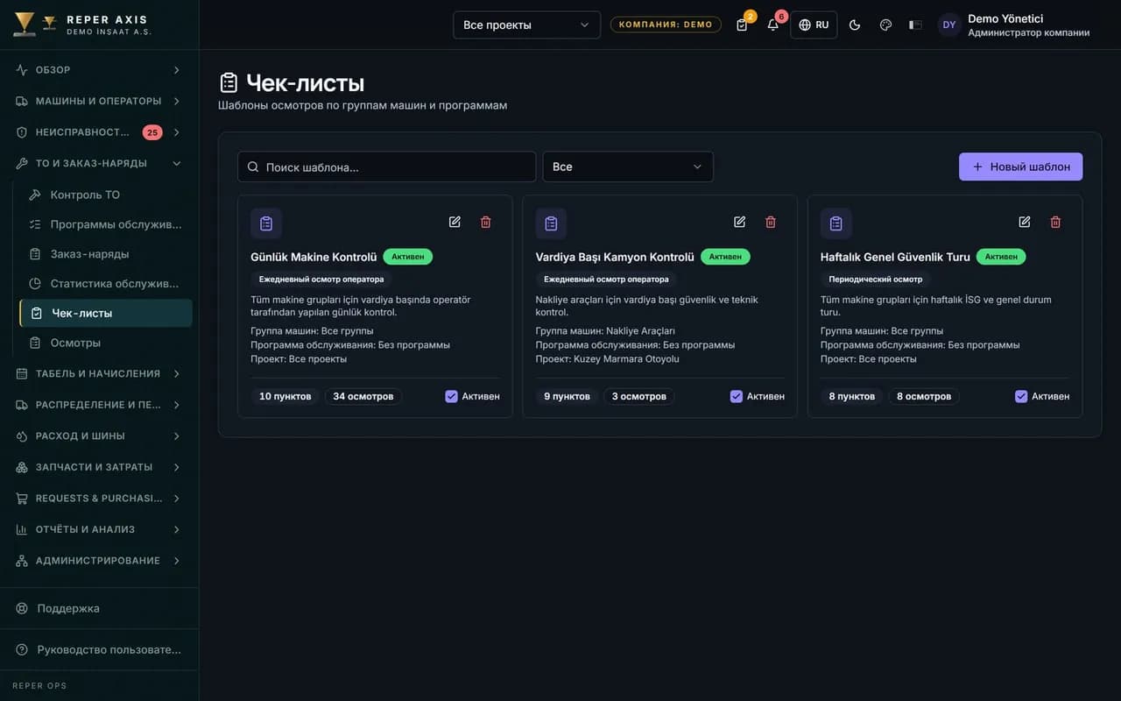
Task: Open Программы обслуживания sidebar item
Action: 106,224
